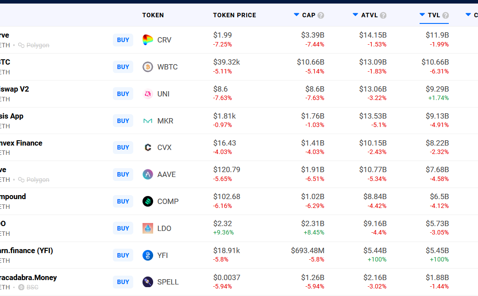Click the LDO token logo icon
The width and height of the screenshot is (478, 296).
[148, 228]
